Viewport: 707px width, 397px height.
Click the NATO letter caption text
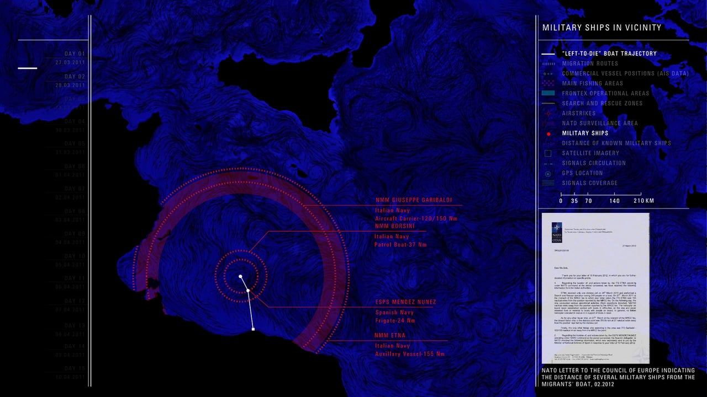tap(618, 377)
